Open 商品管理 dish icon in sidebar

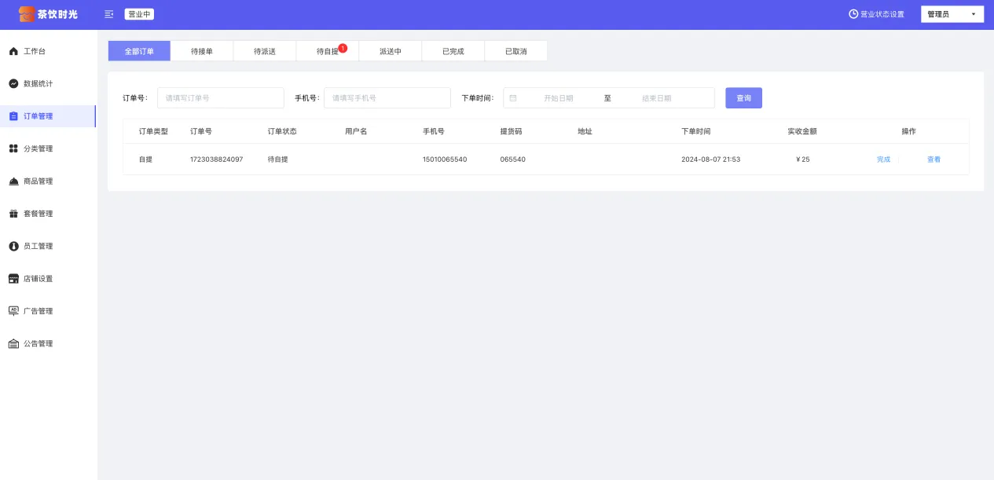[x=13, y=181]
